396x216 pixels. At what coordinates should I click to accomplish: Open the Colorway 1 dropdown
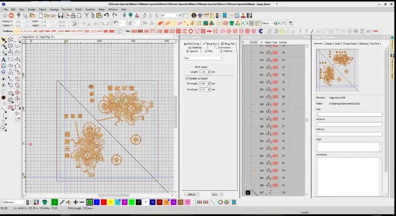pos(13,202)
